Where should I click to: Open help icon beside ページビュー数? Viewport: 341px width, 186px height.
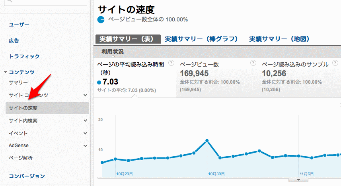[253, 63]
